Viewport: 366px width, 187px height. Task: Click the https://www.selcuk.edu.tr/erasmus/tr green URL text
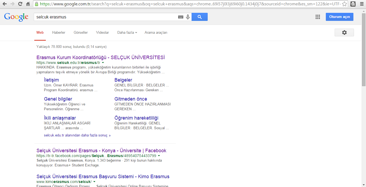coord(68,63)
